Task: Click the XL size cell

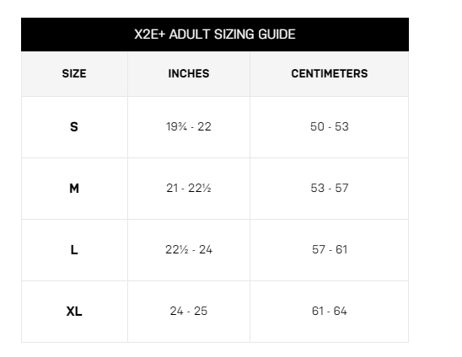Action: pyautogui.click(x=74, y=312)
